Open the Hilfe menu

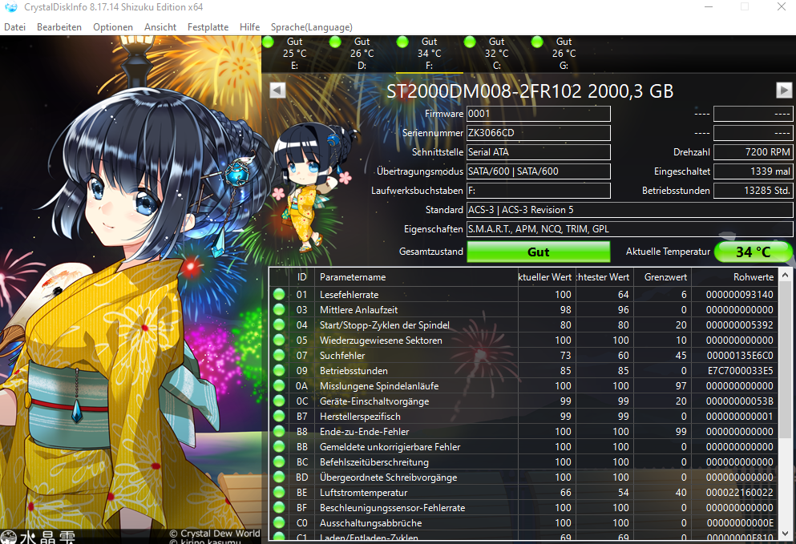tap(249, 27)
